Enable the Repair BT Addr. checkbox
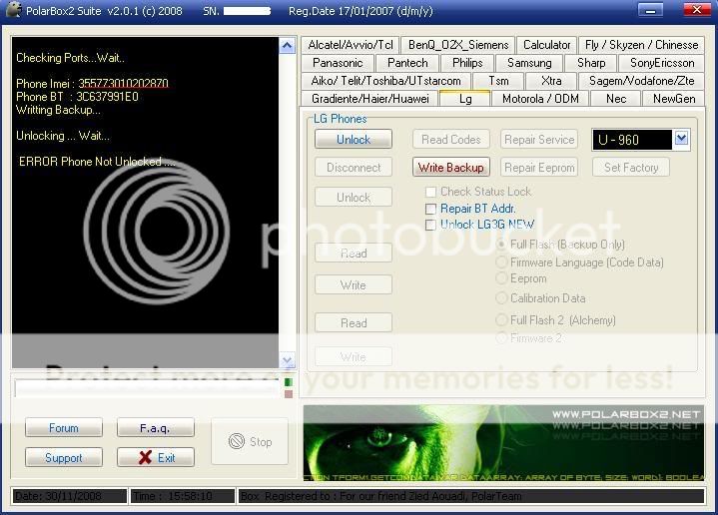The width and height of the screenshot is (718, 515). pyautogui.click(x=430, y=209)
